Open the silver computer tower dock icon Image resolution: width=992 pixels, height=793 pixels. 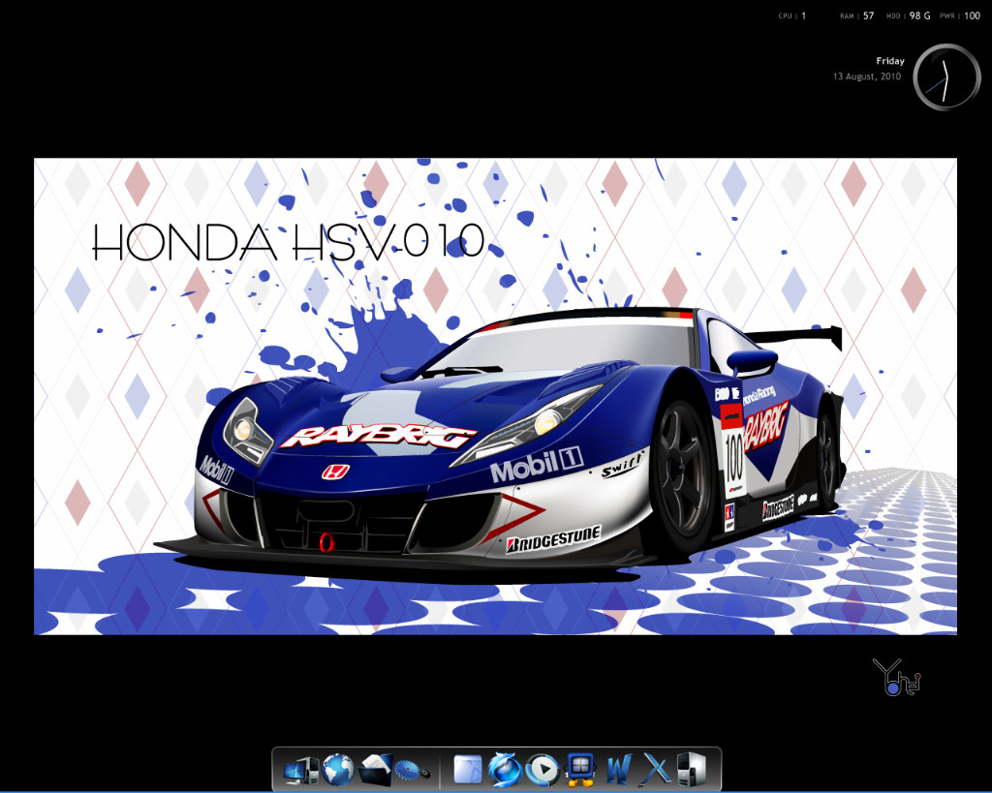click(x=691, y=769)
